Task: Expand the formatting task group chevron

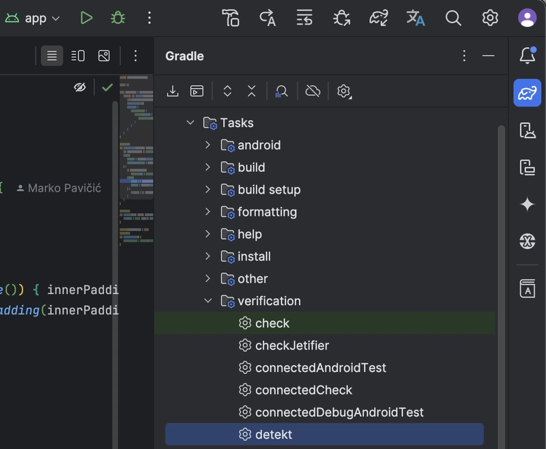Action: pos(207,212)
